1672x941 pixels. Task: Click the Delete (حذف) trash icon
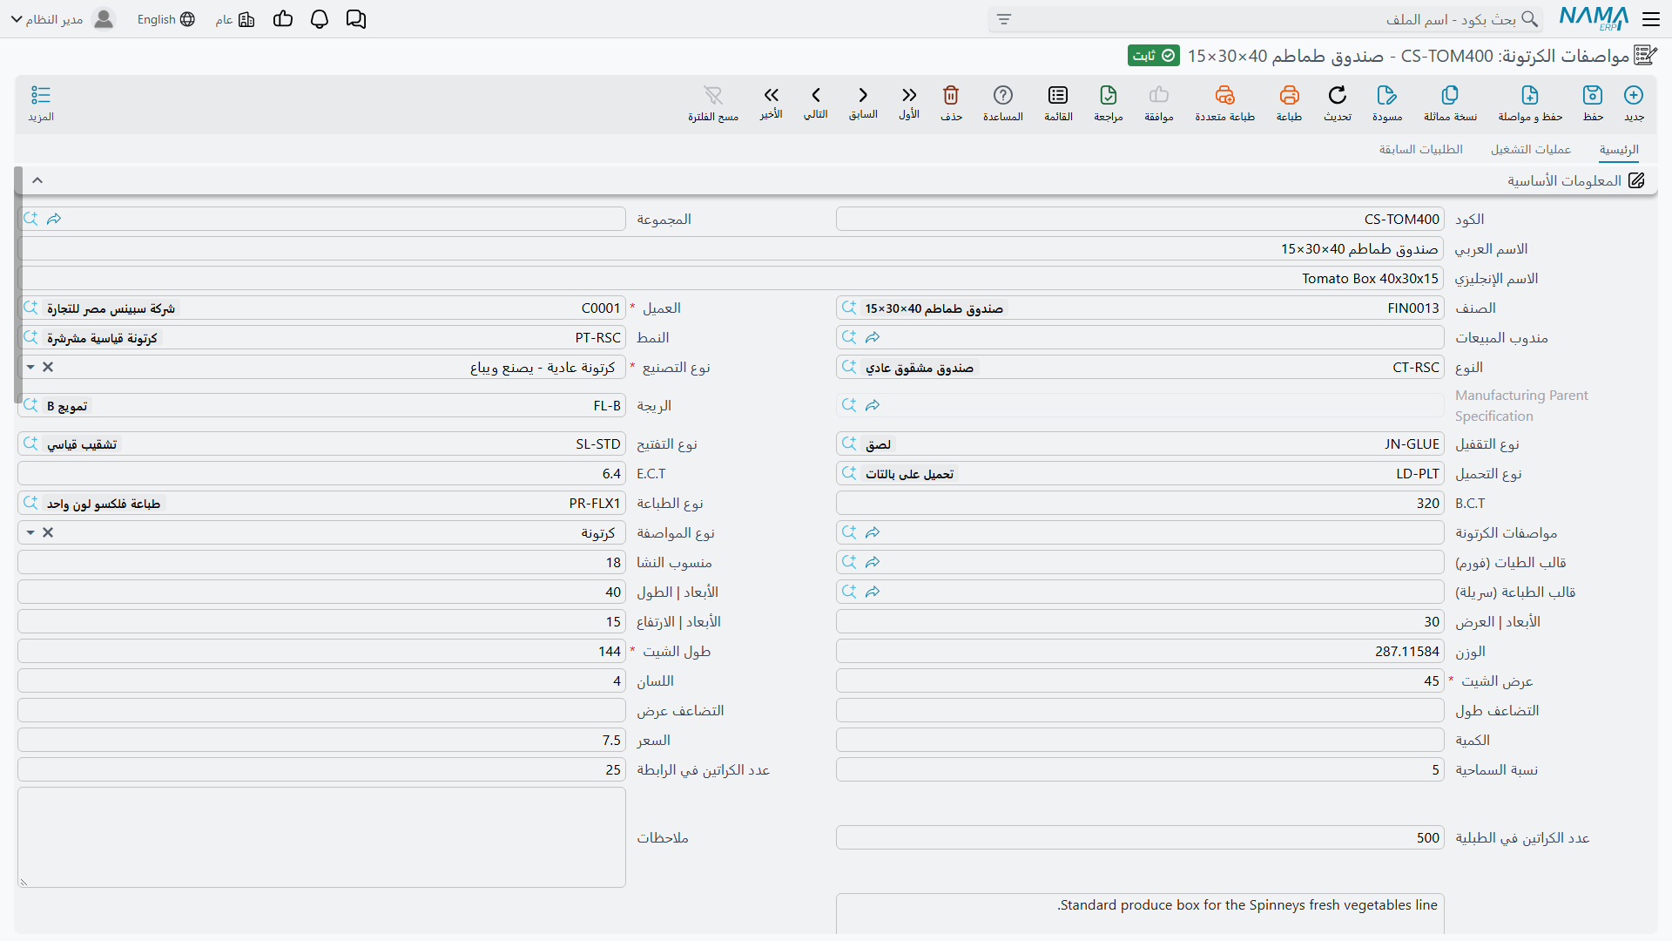[x=951, y=95]
